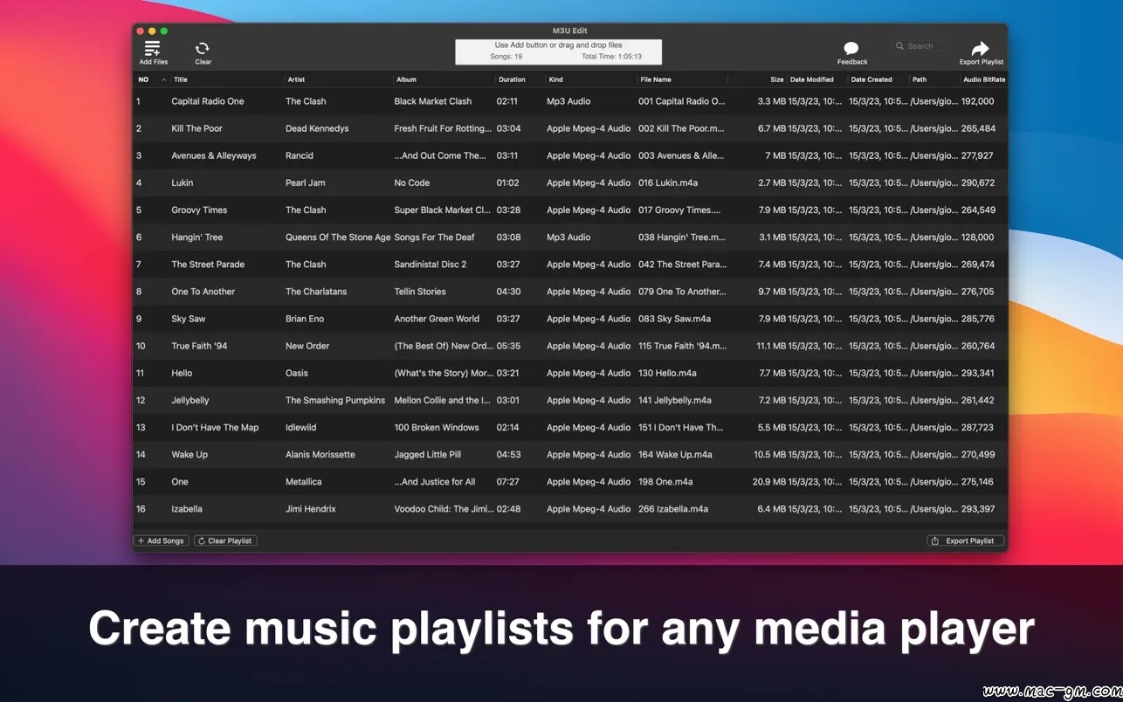Click file name '016 Lukin.m4a'
Screen dimensions: 1123x702
click(x=668, y=182)
